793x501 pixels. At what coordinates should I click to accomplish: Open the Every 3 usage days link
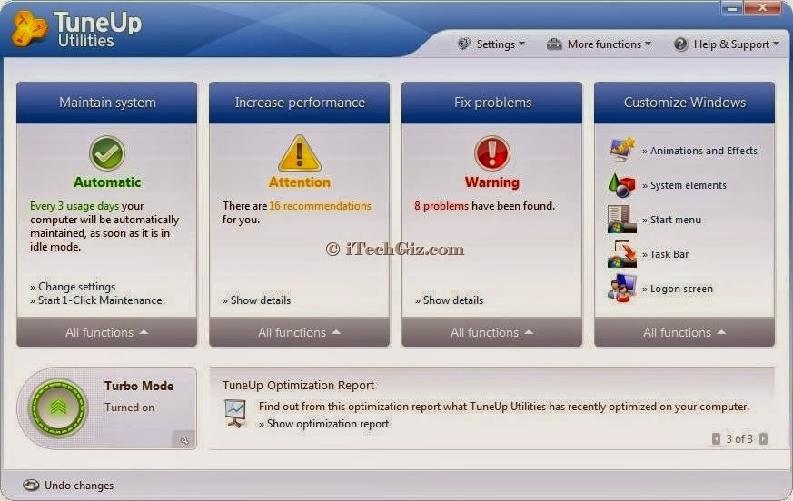pyautogui.click(x=74, y=206)
